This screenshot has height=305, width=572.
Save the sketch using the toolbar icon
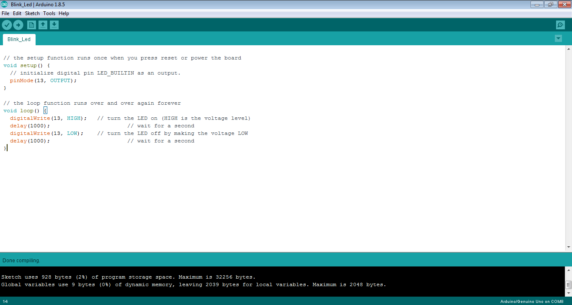[54, 25]
